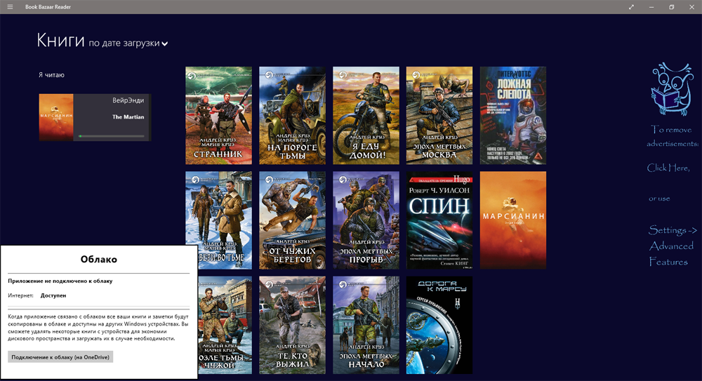The width and height of the screenshot is (702, 381).
Task: Open the book 'Спин' by Уилсон
Action: point(439,220)
